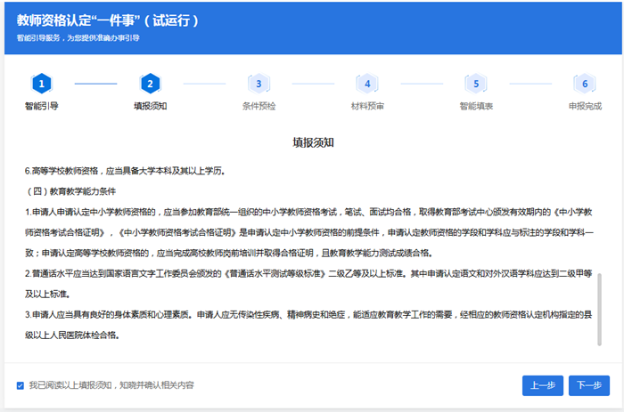The image size is (624, 412).
Task: Select step 4 hexagon icon 材料预审
Action: pyautogui.click(x=367, y=84)
